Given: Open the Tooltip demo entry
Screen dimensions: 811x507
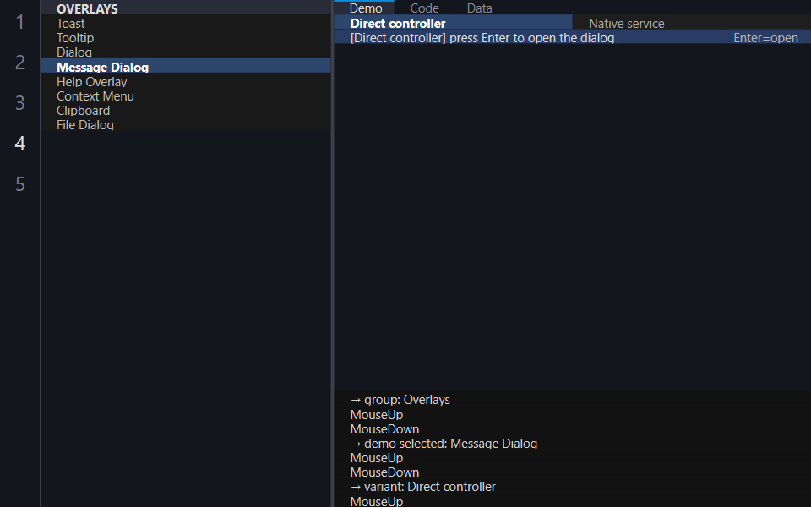Looking at the screenshot, I should click(185, 38).
